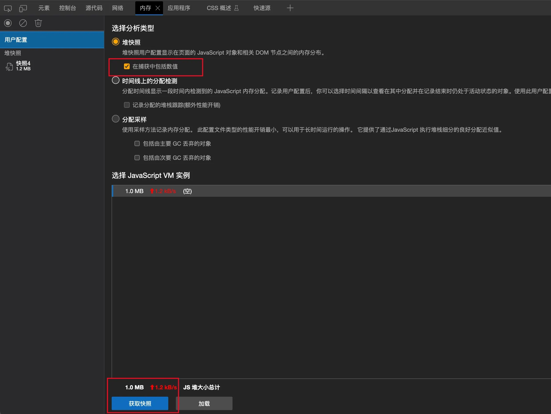This screenshot has width=551, height=414.
Task: Open the 元素 tab
Action: [x=44, y=8]
